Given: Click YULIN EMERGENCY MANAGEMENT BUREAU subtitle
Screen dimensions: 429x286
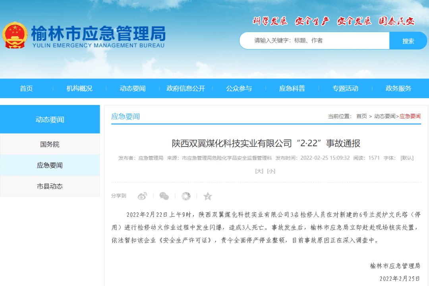Looking at the screenshot, I should coord(99,45).
